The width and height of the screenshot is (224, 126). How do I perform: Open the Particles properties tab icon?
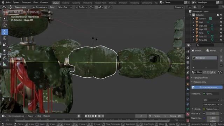click(188, 94)
